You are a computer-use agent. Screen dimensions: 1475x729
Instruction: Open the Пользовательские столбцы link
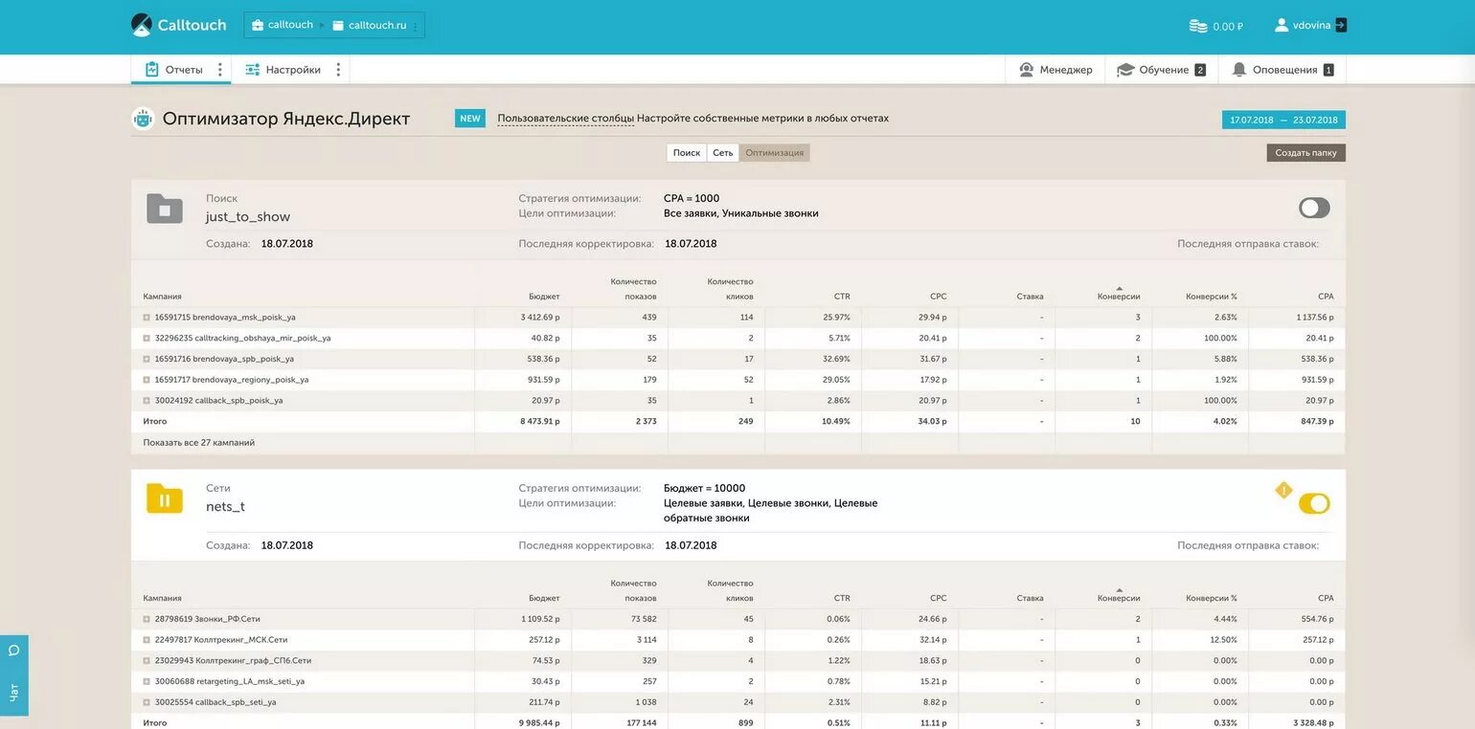(x=565, y=119)
